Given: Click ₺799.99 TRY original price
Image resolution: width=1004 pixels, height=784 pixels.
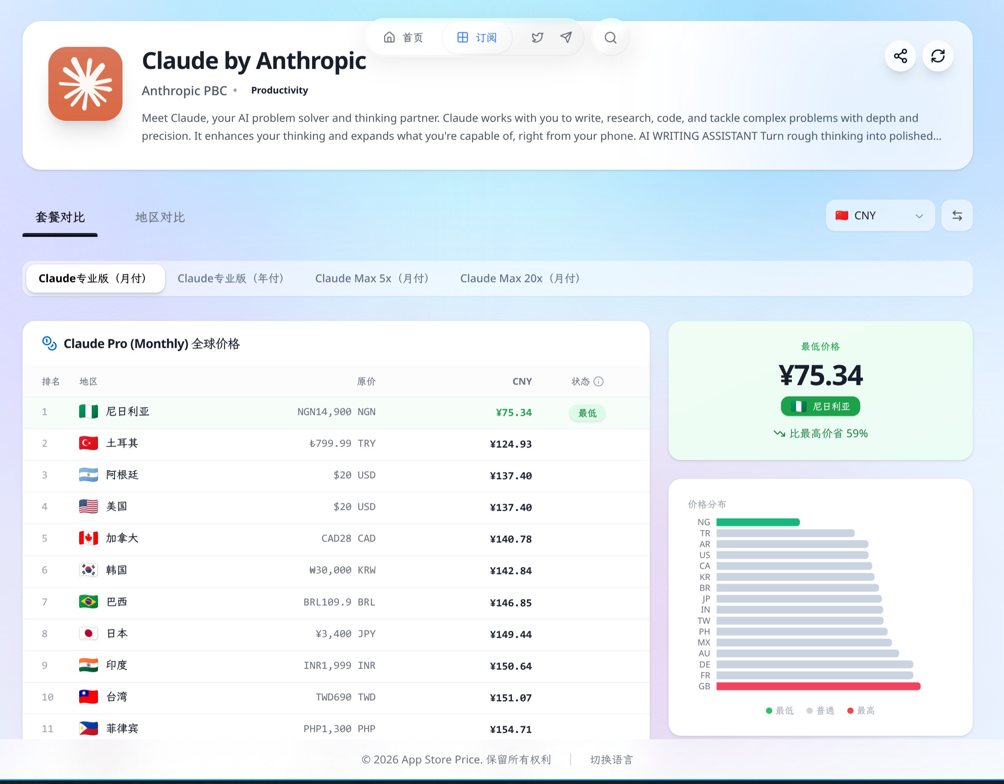Looking at the screenshot, I should 342,444.
